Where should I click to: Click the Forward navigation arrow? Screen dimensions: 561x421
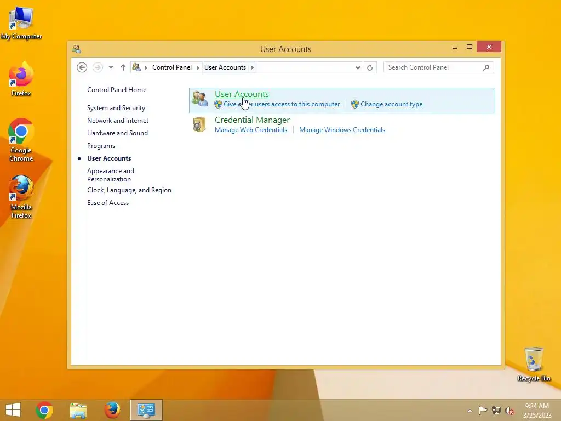(98, 67)
